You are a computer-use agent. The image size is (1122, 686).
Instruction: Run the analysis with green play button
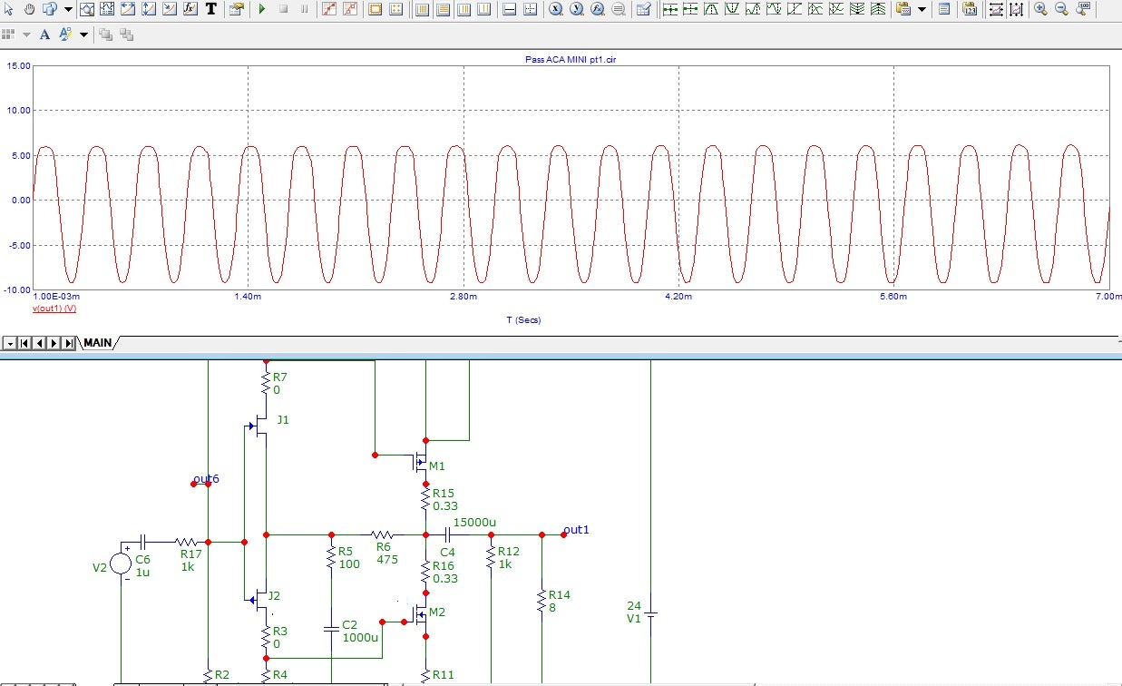coord(261,9)
